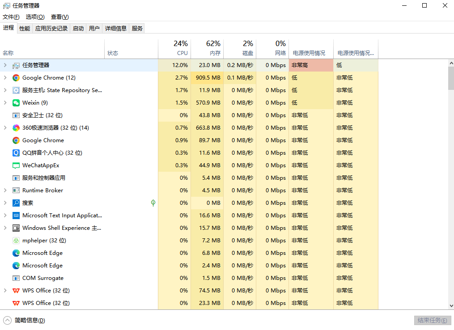Click the Google Chrome (12) icon

coord(16,78)
